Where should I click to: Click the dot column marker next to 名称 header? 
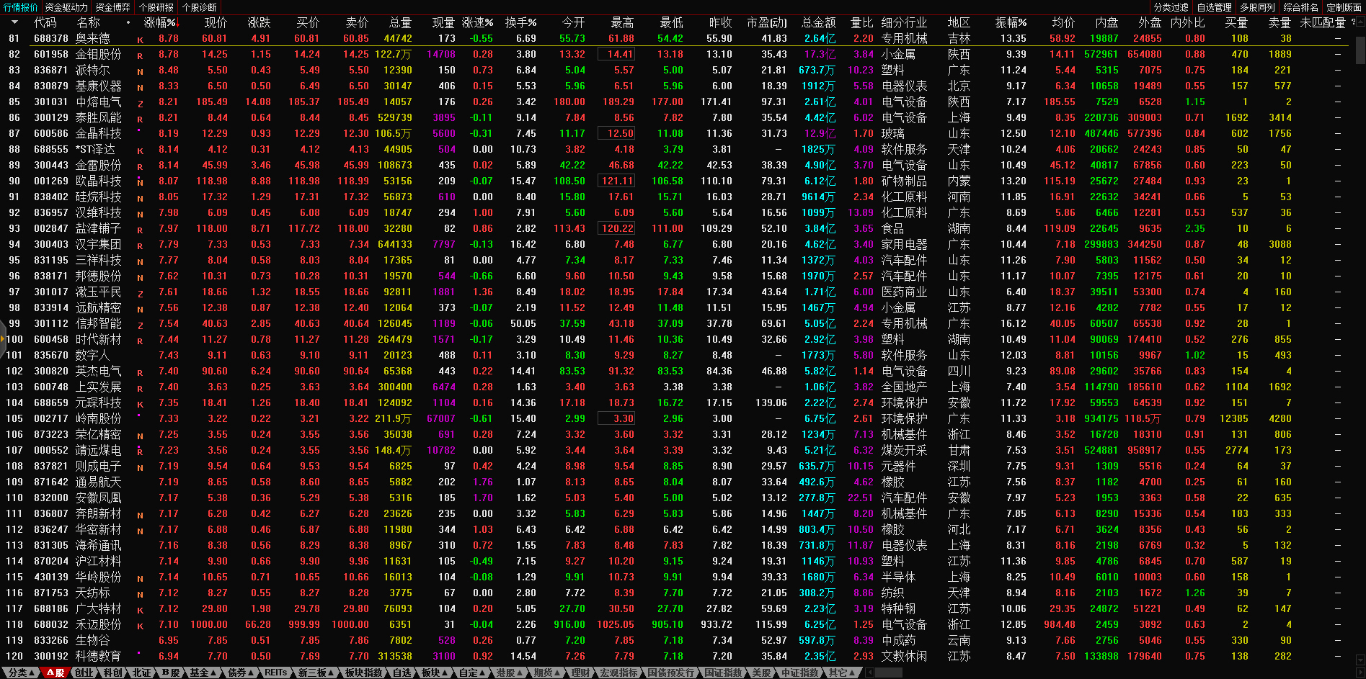(x=128, y=23)
